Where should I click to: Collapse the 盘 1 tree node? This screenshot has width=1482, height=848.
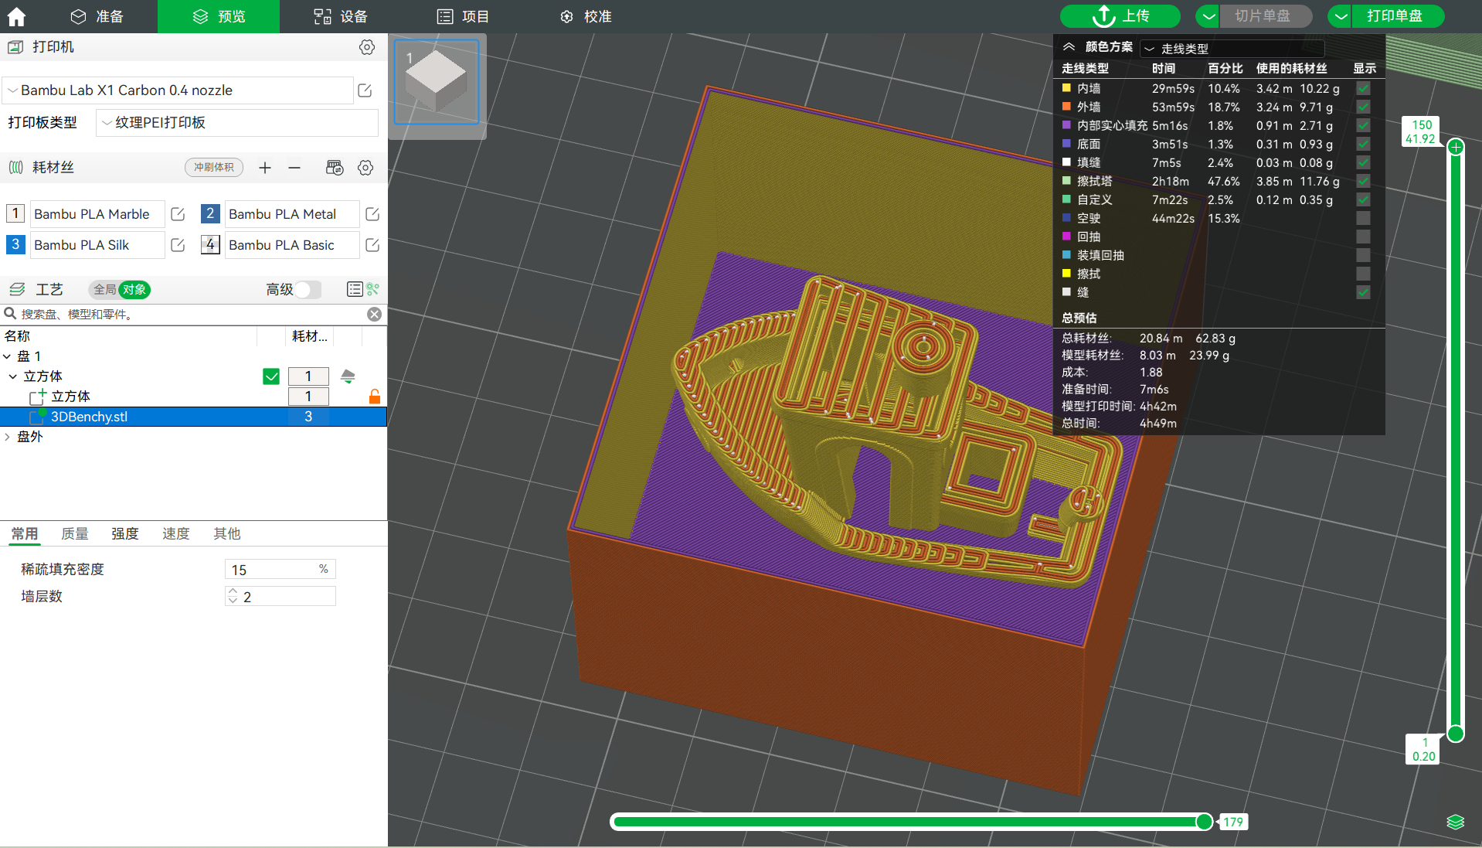[x=8, y=356]
